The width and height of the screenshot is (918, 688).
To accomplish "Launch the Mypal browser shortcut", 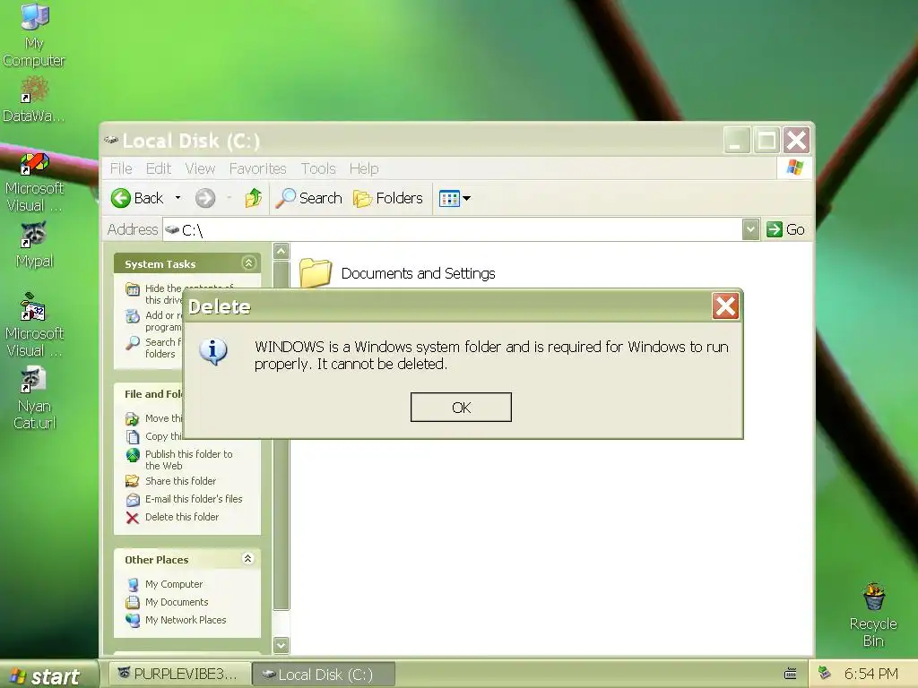I will [x=34, y=245].
